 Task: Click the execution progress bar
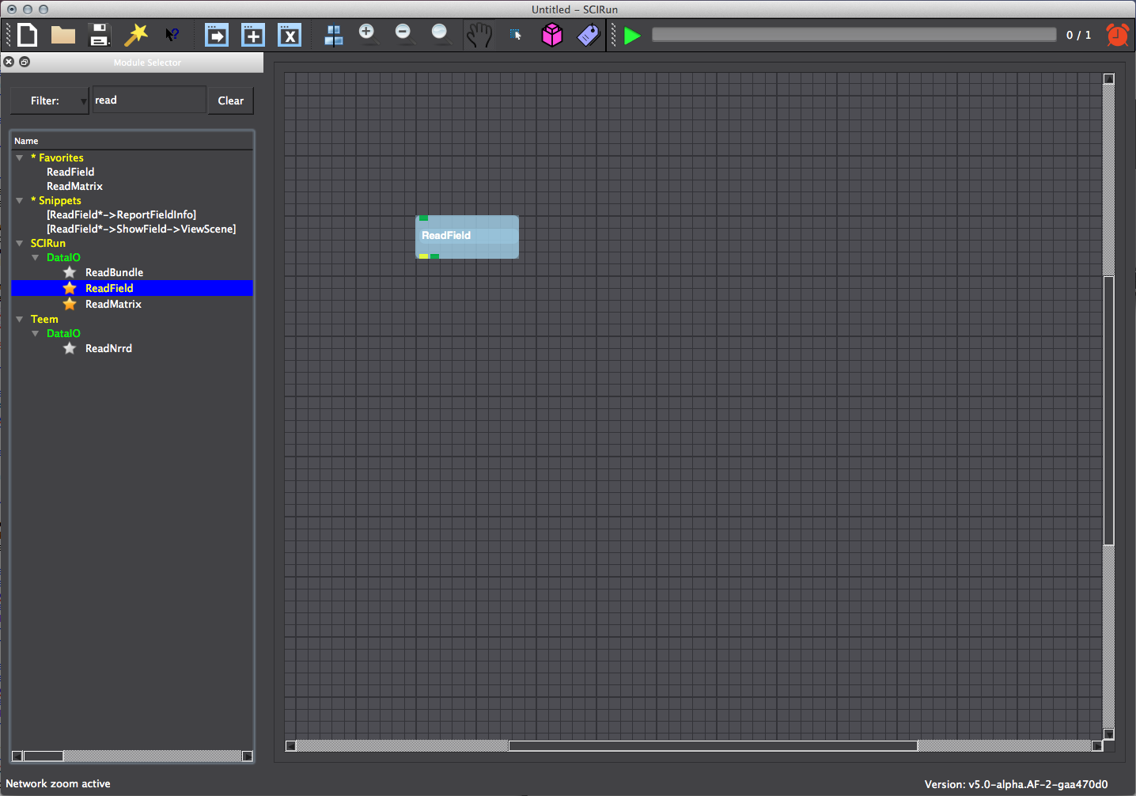point(854,35)
